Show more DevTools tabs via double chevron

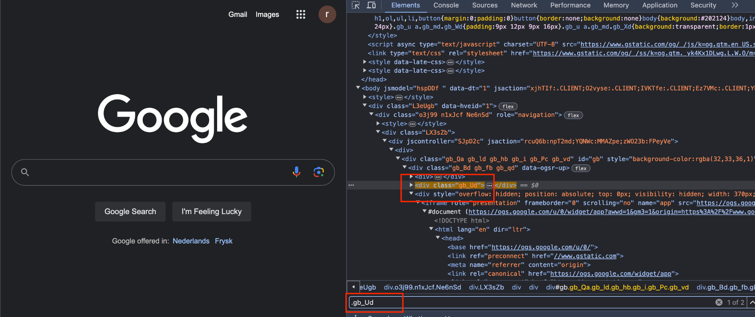click(735, 5)
